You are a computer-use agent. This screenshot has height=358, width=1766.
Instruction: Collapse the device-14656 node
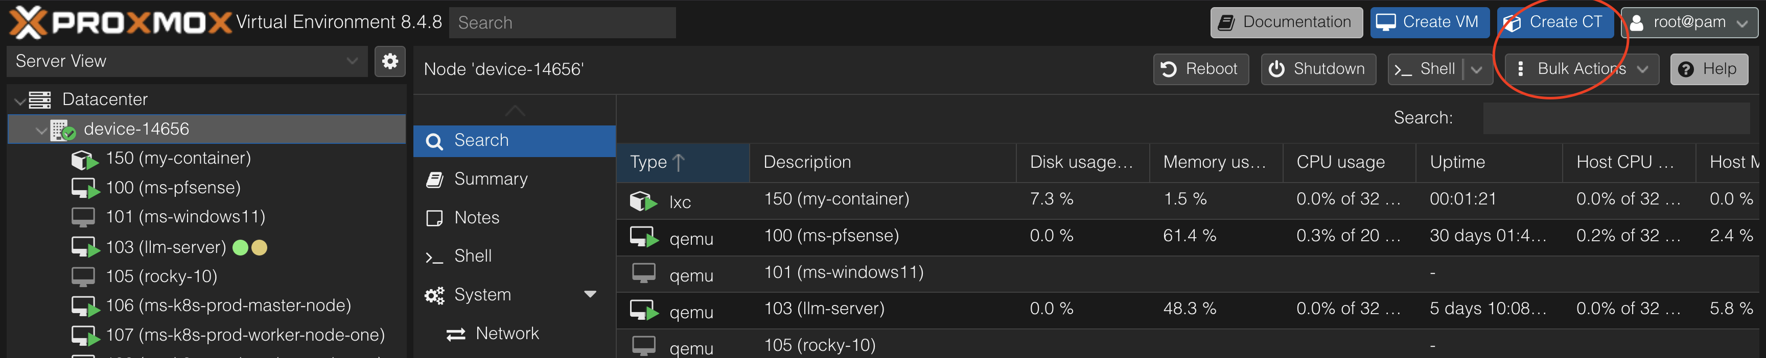click(x=42, y=130)
